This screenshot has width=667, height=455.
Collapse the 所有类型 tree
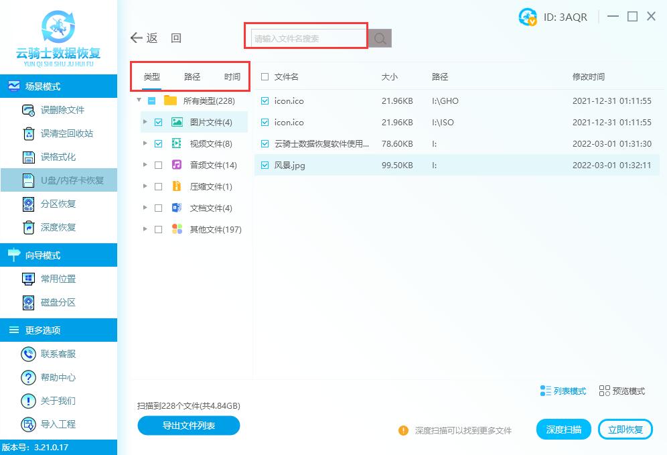tap(139, 101)
